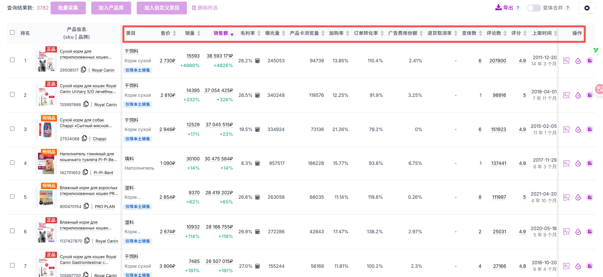Sort by 毛利率 column arrows

pos(259,33)
